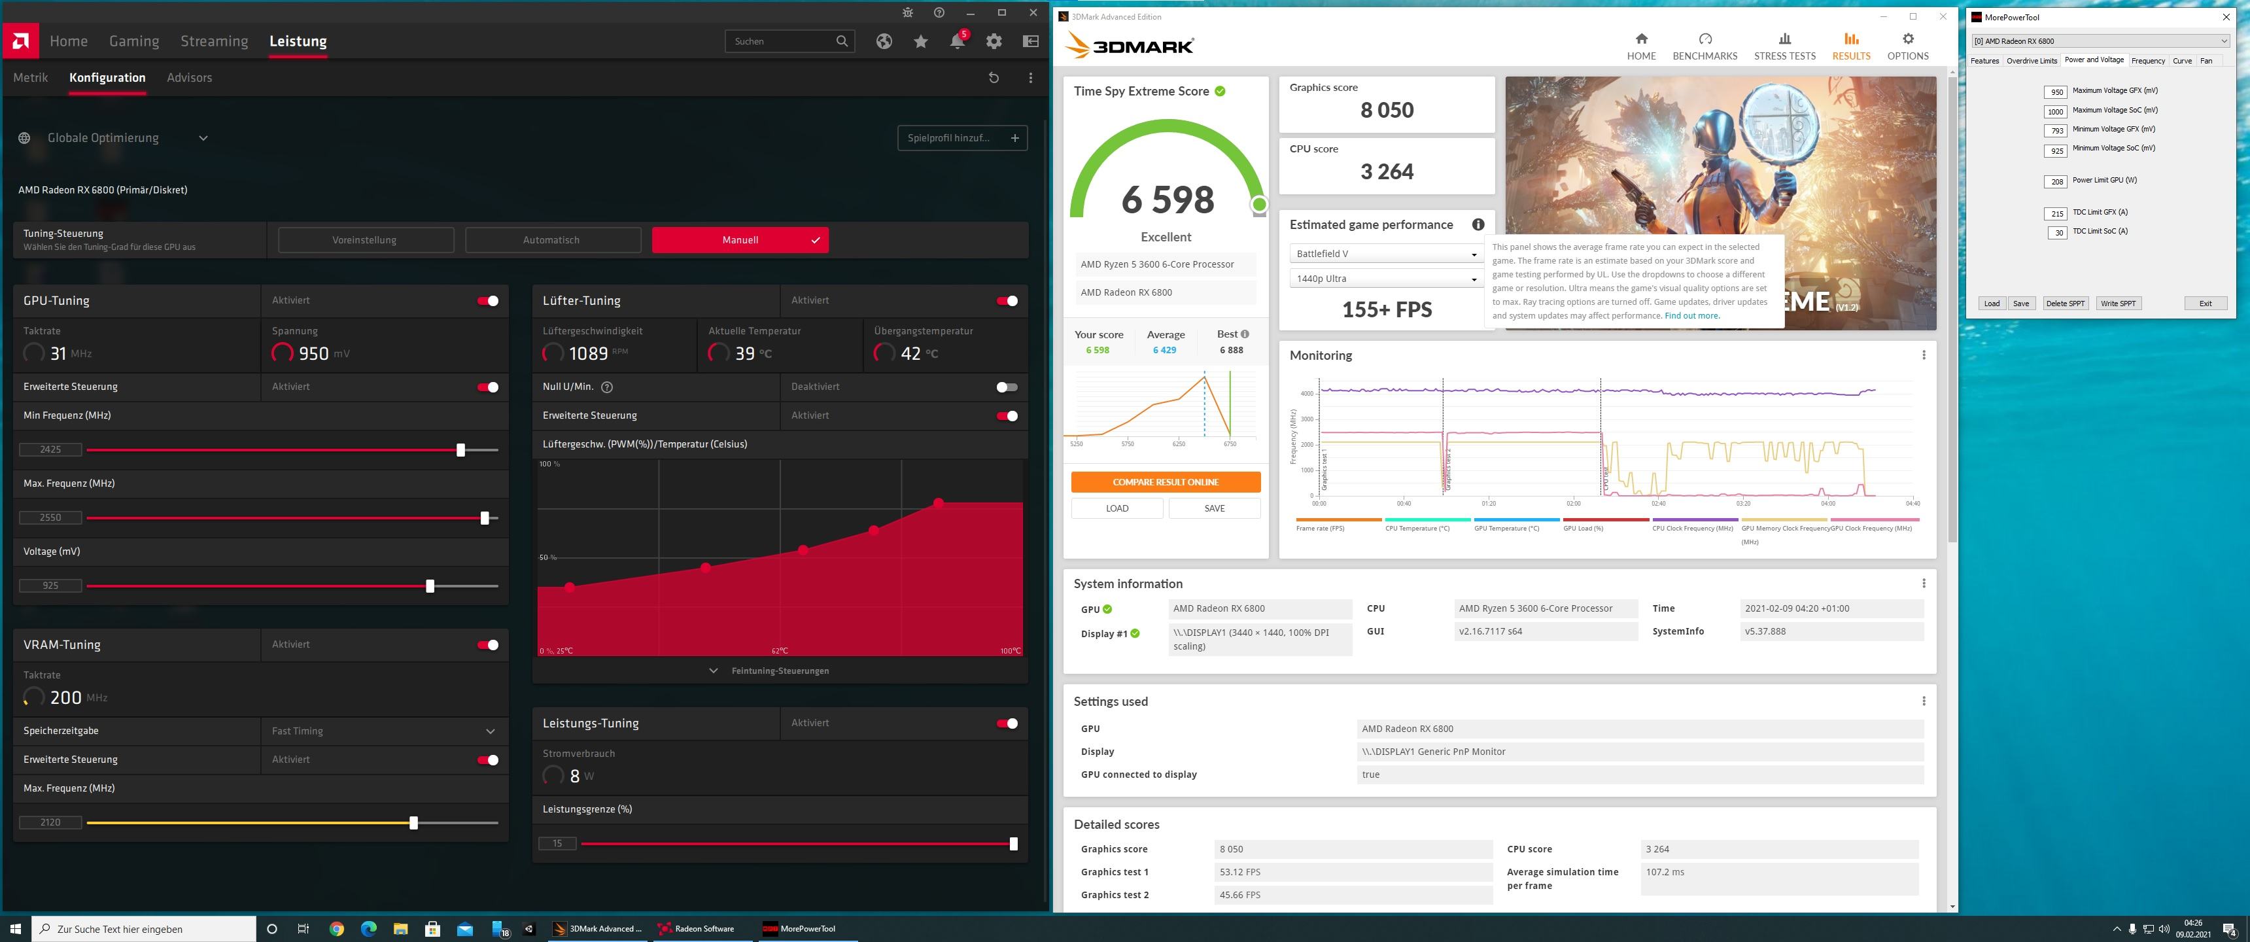Open 1440p Ultra resolution dropdown

point(1385,279)
